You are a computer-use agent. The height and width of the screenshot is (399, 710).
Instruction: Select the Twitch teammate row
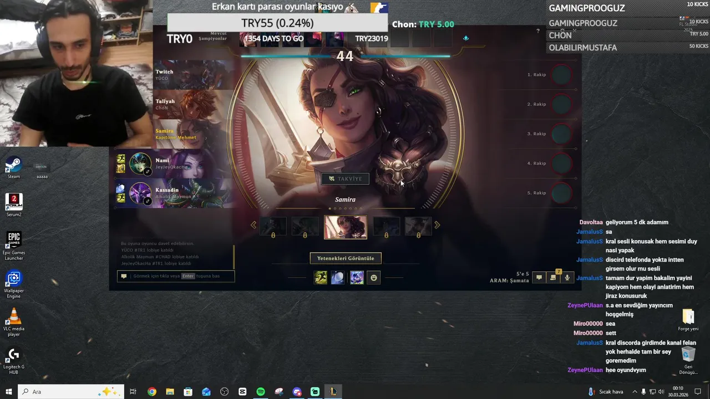coord(194,75)
